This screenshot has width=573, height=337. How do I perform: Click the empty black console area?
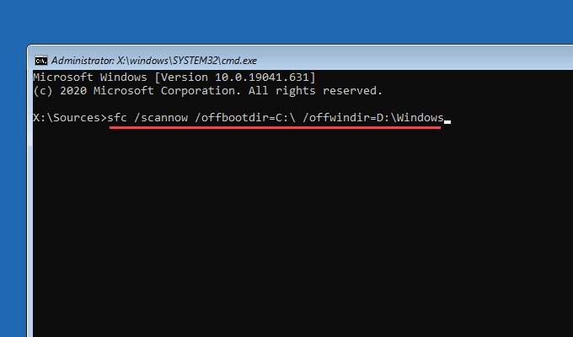295,236
